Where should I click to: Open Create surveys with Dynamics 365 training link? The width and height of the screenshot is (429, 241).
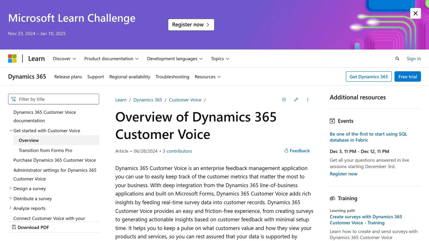tap(366, 220)
